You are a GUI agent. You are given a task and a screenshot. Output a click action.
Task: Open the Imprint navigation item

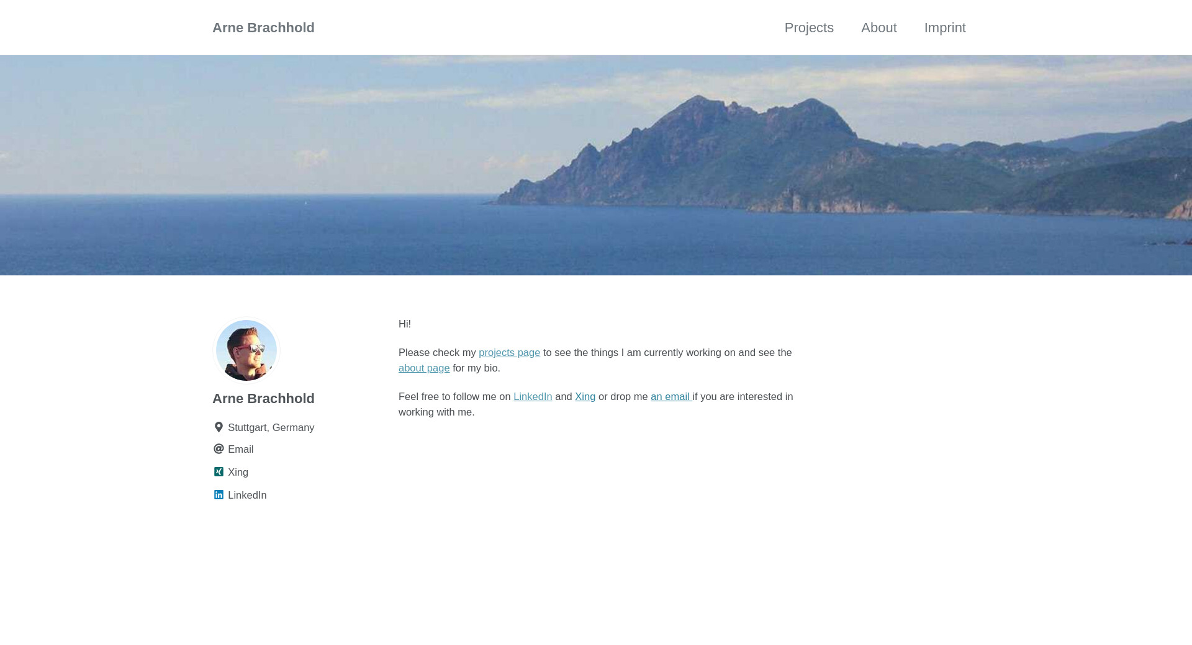[944, 28]
